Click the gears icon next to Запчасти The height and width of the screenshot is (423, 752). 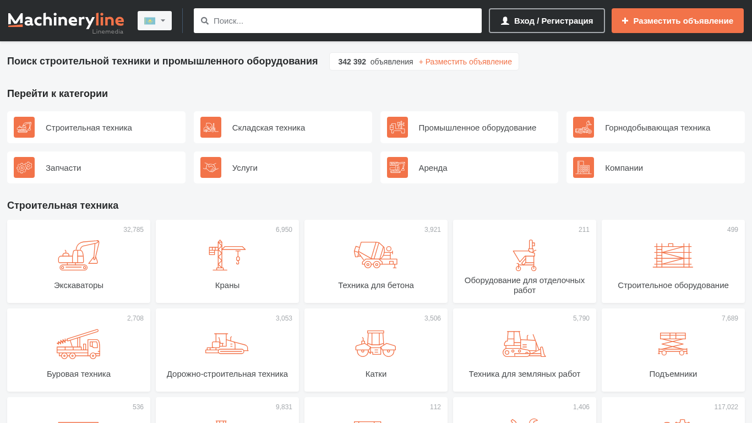pyautogui.click(x=24, y=167)
